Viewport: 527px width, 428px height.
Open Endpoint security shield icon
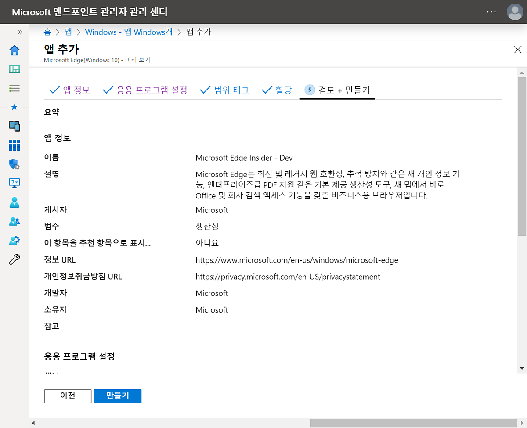point(14,164)
